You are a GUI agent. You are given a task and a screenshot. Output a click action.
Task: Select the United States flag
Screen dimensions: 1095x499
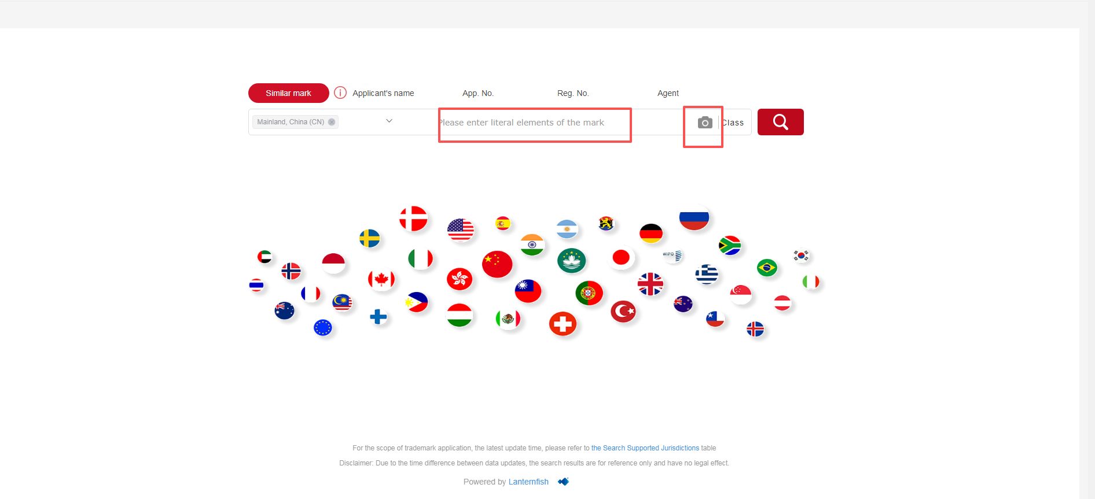point(460,230)
